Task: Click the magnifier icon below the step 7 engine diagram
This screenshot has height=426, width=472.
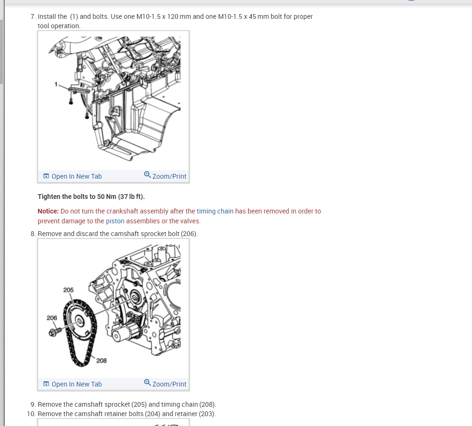Action: click(147, 174)
